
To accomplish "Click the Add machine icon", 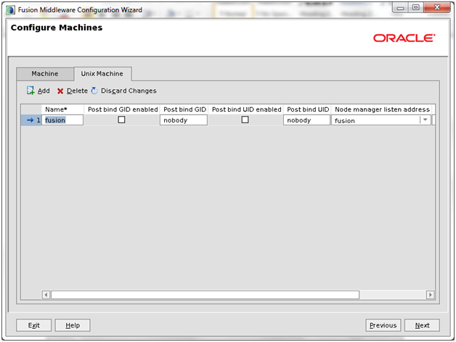I will point(30,91).
